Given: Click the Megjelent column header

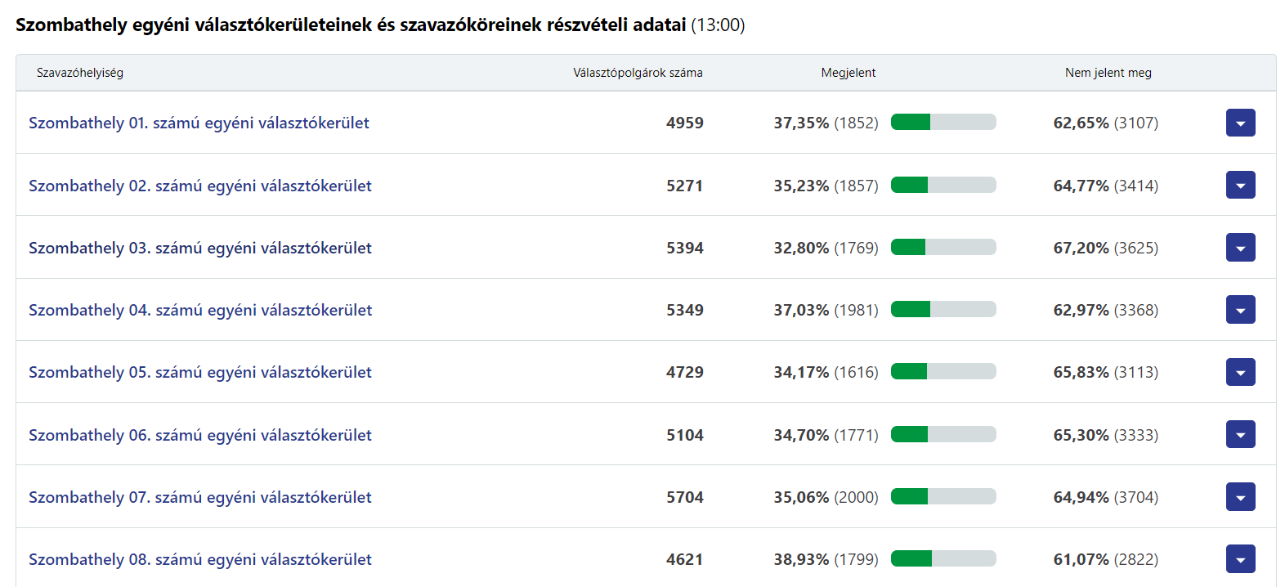Looking at the screenshot, I should pyautogui.click(x=848, y=73).
